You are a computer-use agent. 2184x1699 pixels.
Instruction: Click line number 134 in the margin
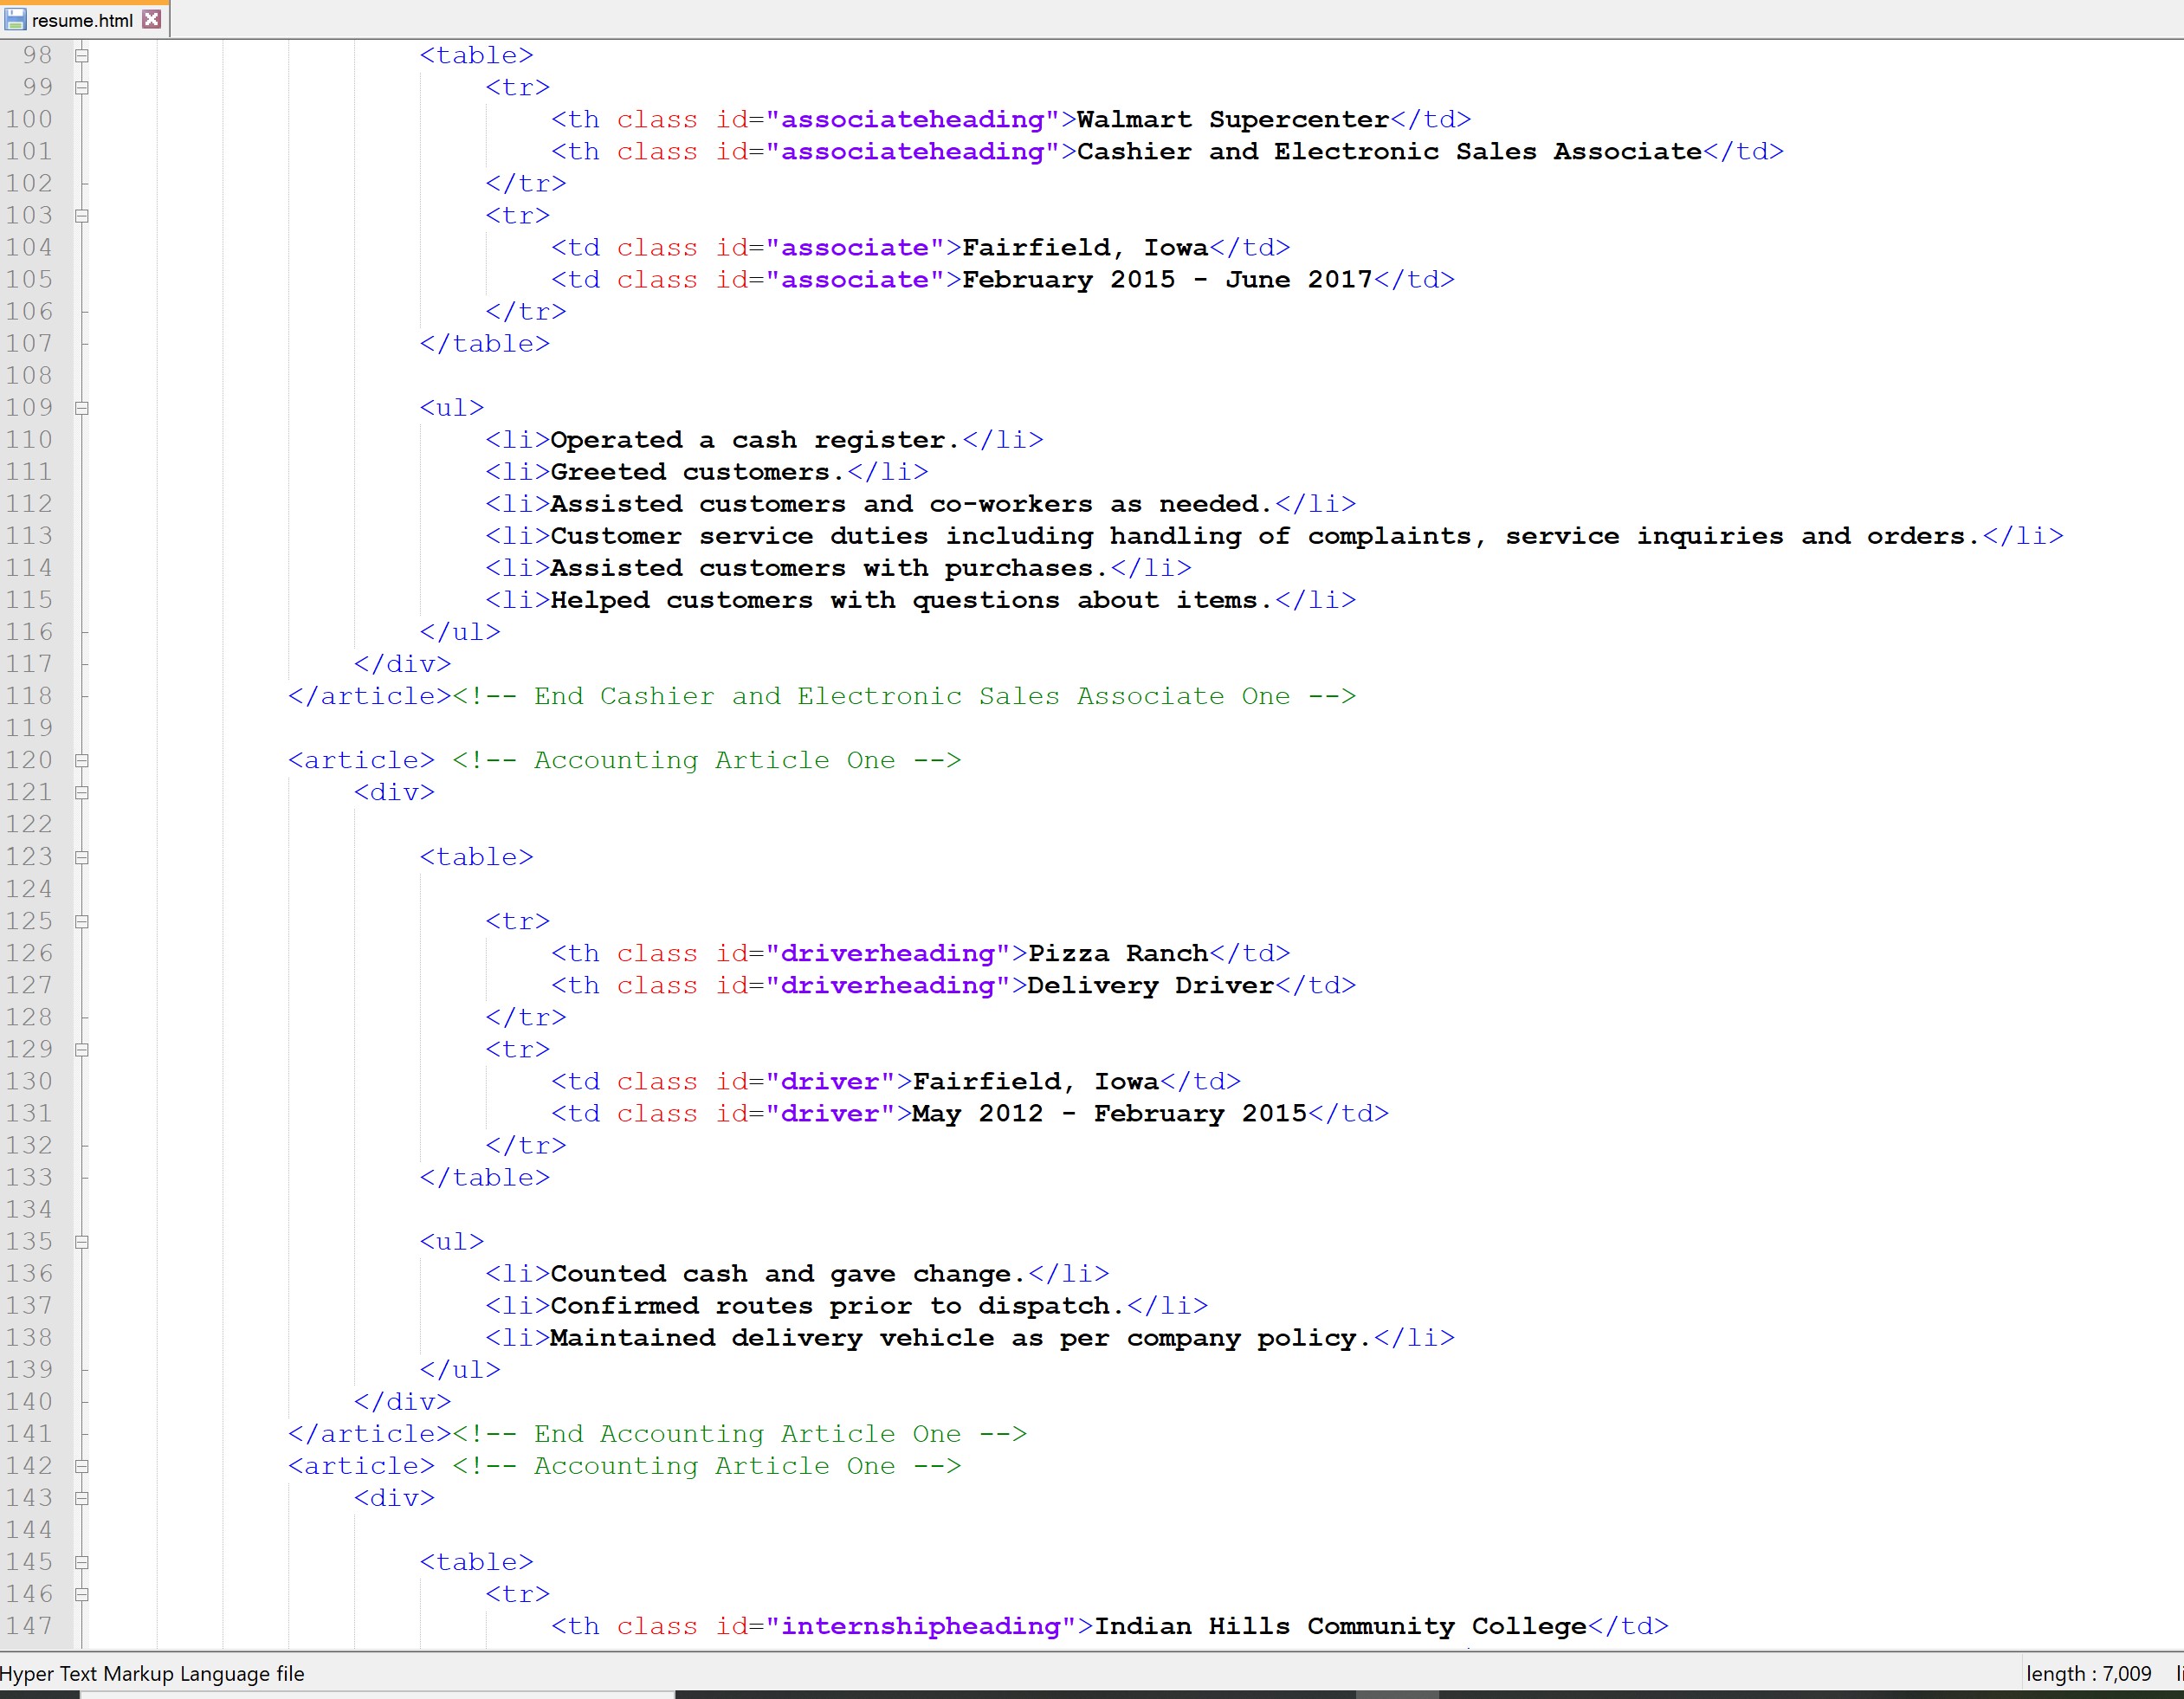coord(29,1210)
